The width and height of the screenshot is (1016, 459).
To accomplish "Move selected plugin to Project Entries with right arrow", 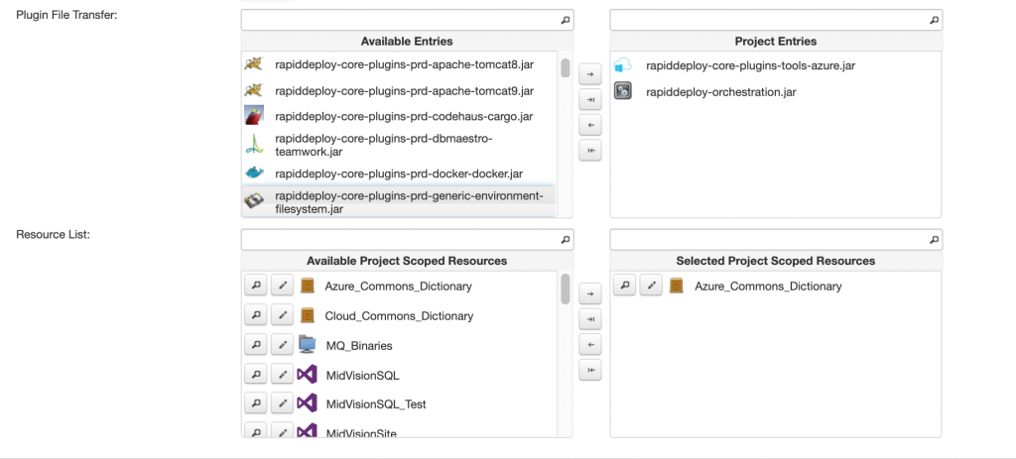I will 590,74.
